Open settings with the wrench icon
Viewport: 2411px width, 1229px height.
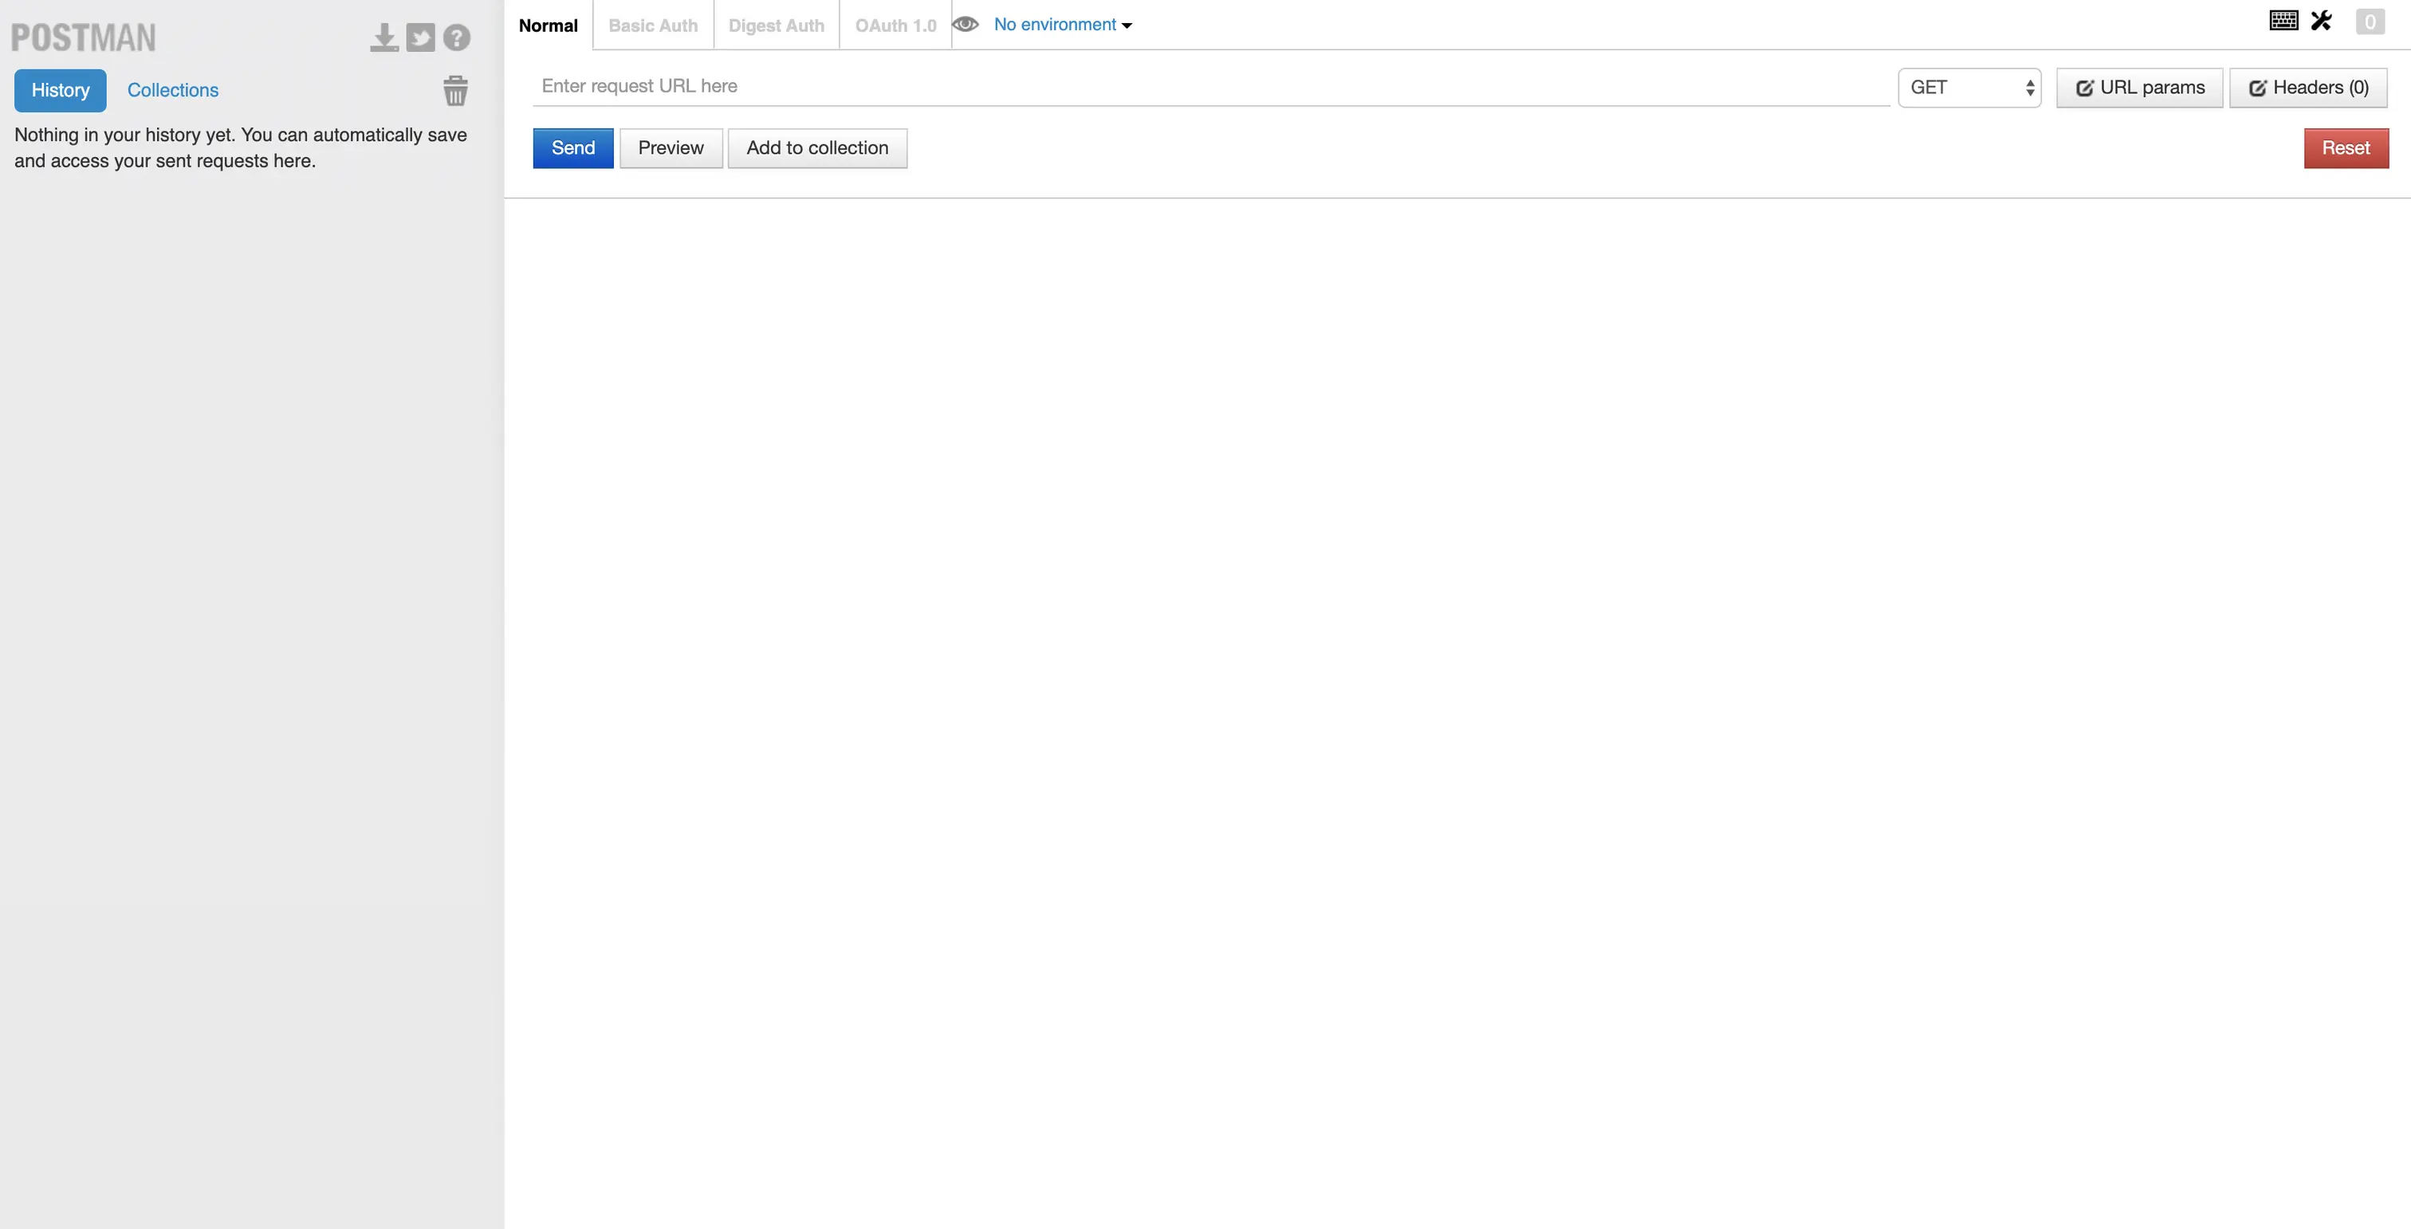[x=2321, y=21]
